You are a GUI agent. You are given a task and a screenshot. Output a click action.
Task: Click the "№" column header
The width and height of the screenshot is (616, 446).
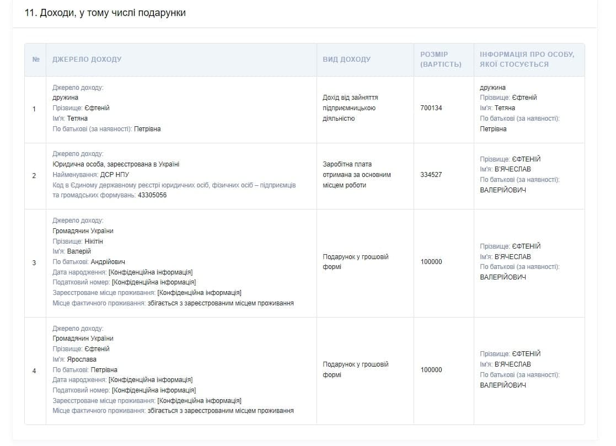(x=36, y=60)
